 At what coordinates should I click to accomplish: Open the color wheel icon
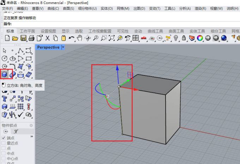[200, 38]
